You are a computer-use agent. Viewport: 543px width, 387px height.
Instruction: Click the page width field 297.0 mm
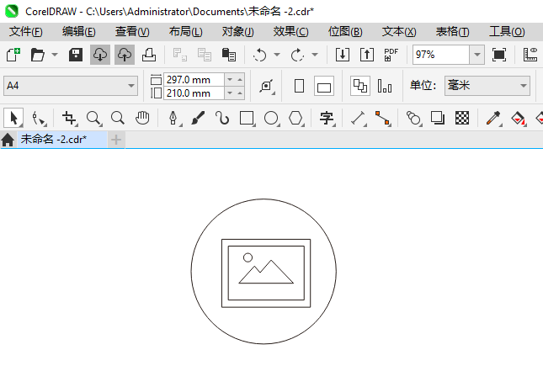click(x=194, y=80)
